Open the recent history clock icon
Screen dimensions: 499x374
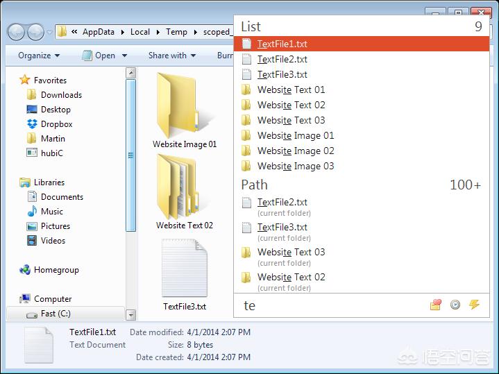pyautogui.click(x=455, y=305)
